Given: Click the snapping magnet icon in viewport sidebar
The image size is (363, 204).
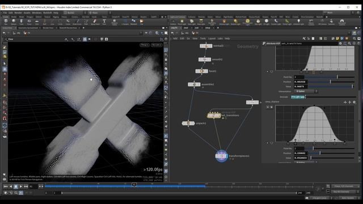Looking at the screenshot, I should point(5,118).
